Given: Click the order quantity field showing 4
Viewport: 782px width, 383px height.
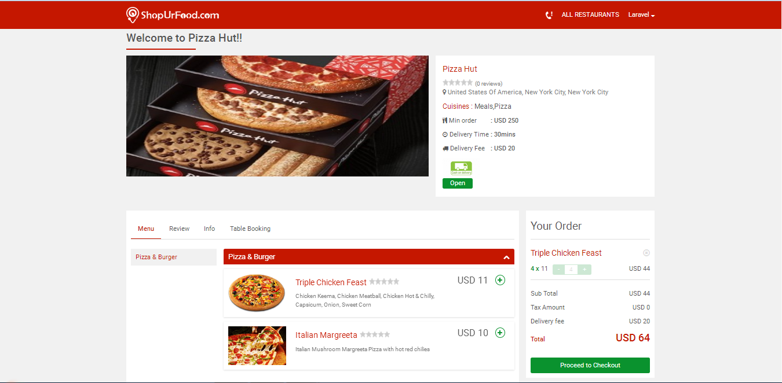Looking at the screenshot, I should 571,269.
